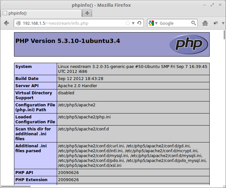Click the PHP Version 5.3.10-1ubuntu3.4 heading
The height and width of the screenshot is (188, 226).
point(68,41)
